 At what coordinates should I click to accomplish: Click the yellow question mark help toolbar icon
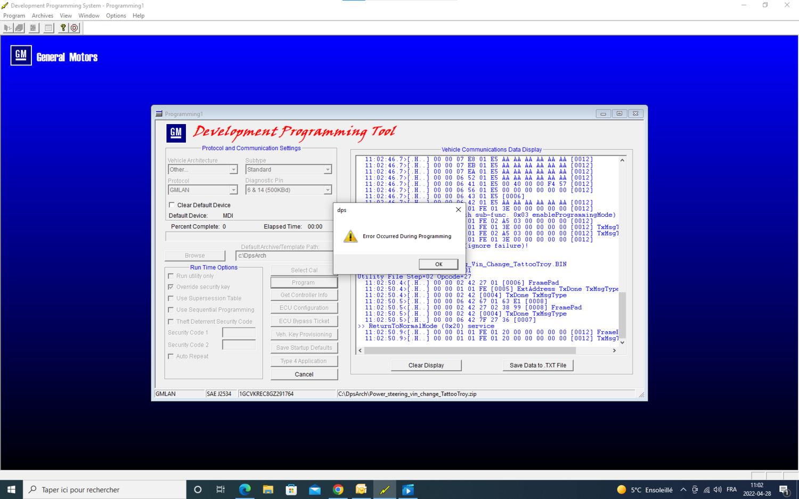[63, 28]
